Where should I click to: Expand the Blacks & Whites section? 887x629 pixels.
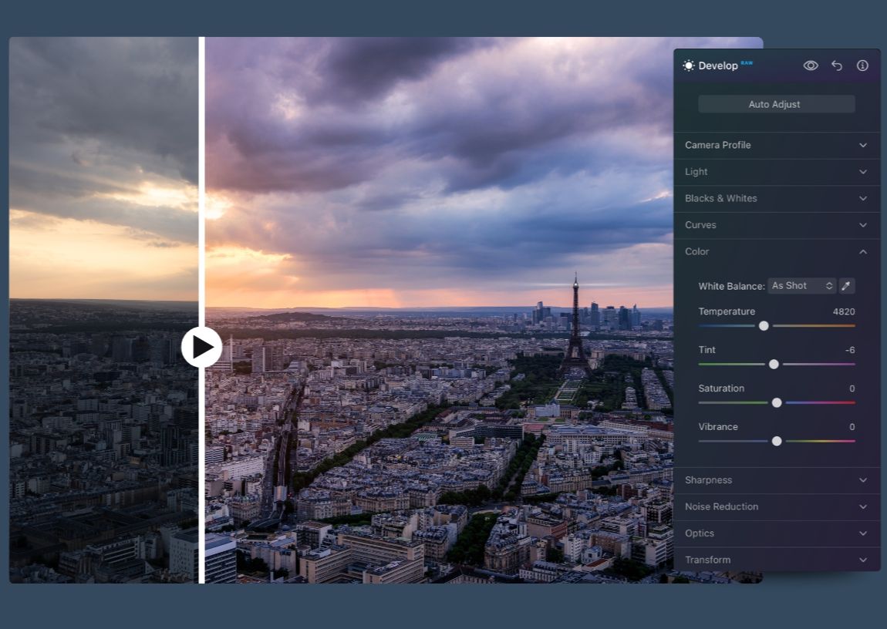click(x=777, y=198)
